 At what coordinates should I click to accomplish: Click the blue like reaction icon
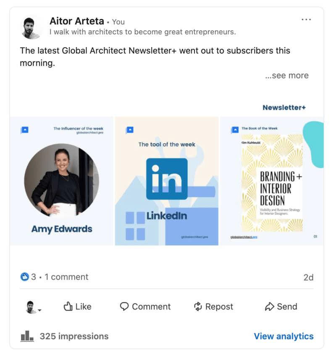[x=24, y=277]
